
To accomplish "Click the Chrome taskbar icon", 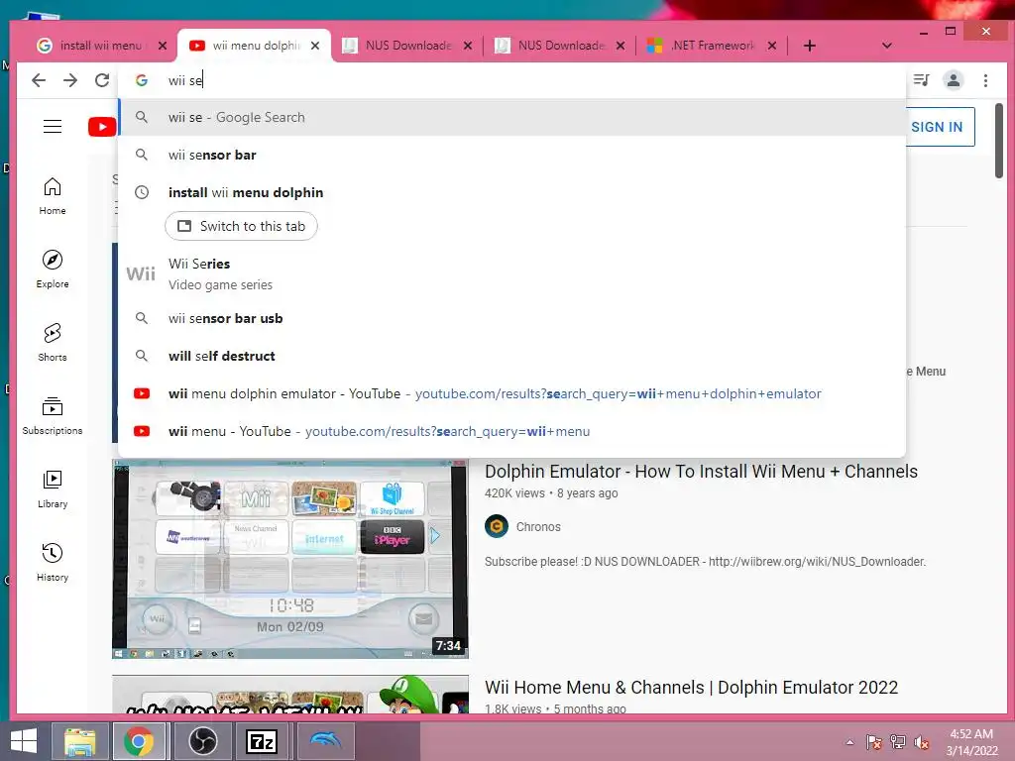I will point(139,741).
